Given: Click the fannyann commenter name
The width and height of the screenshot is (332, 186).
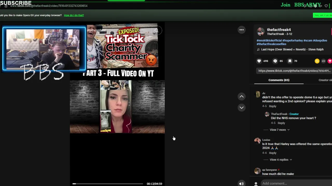Looking at the screenshot, I should [271, 170].
